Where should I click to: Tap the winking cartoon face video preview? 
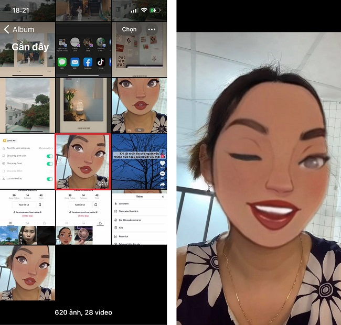259,178
